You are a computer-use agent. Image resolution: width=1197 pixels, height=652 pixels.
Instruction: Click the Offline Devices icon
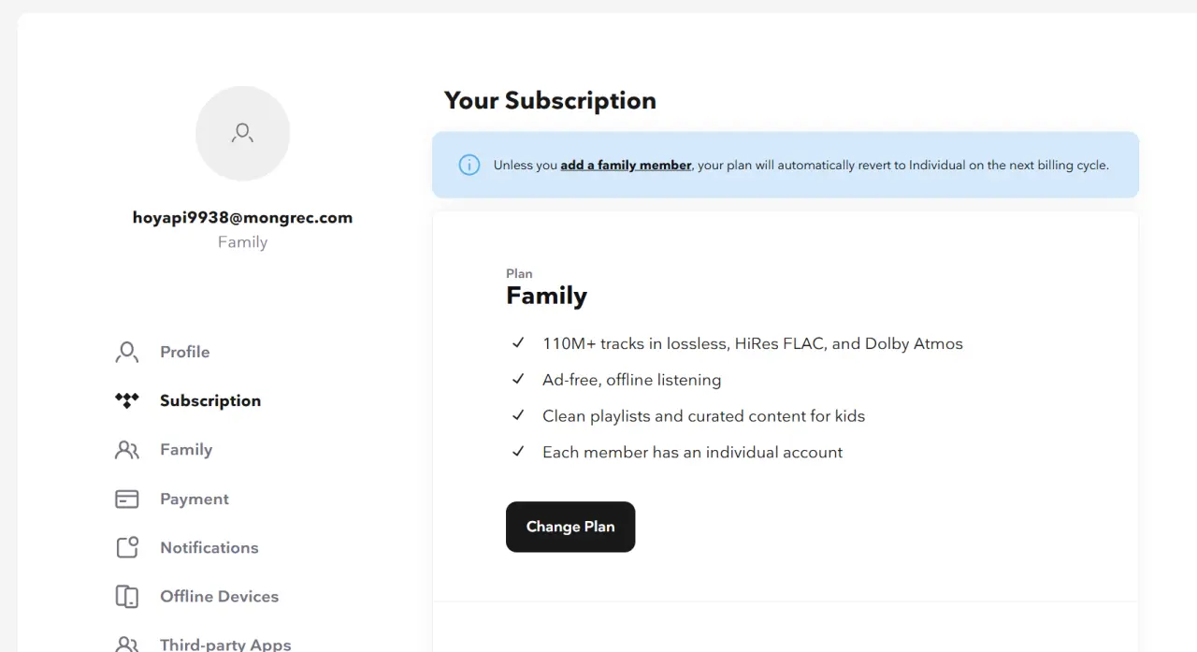(x=126, y=596)
